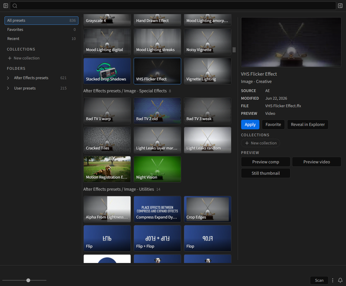Select the Motion Registration preset

click(107, 169)
